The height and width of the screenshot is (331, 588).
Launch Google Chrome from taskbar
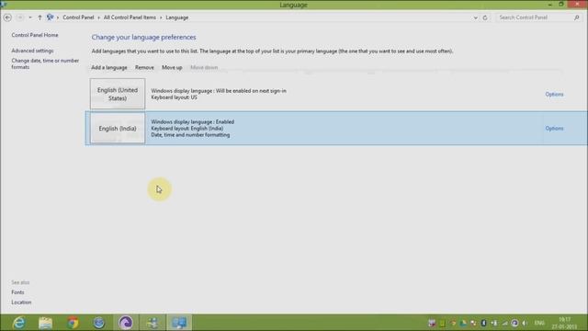pyautogui.click(x=73, y=323)
